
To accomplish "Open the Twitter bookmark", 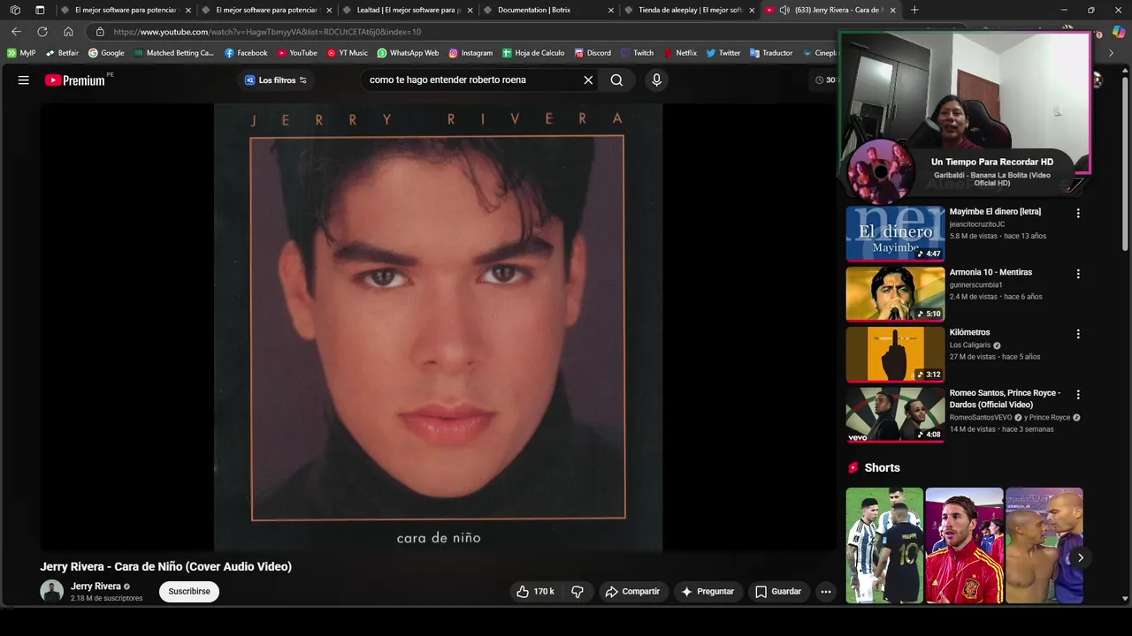I will (723, 53).
